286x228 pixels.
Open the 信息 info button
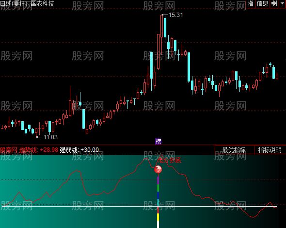[x=262, y=3]
